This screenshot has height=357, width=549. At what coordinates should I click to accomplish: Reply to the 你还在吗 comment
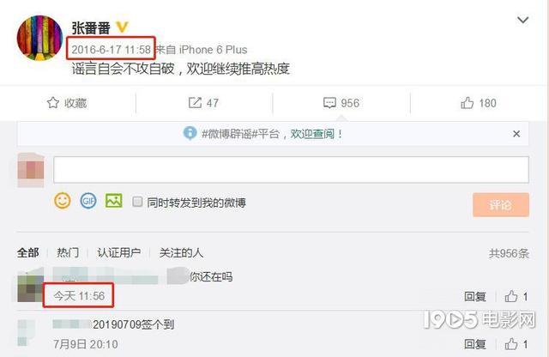(x=474, y=296)
